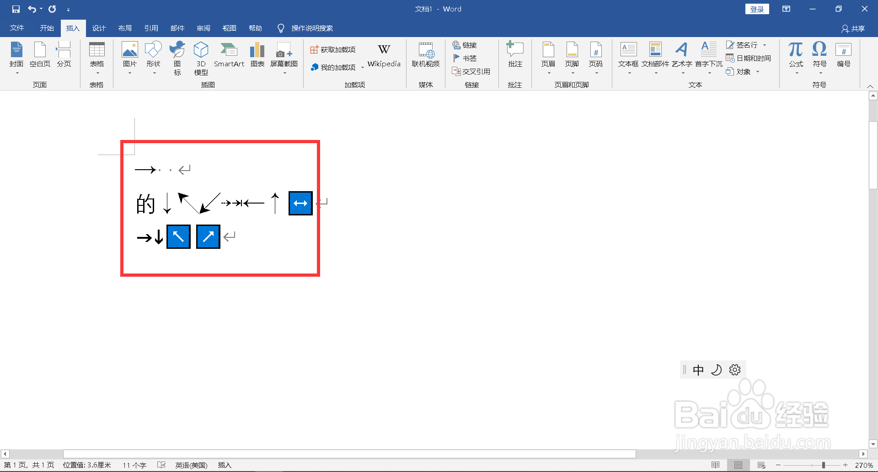Insert a chart (图表)
878x472 pixels.
click(x=257, y=55)
